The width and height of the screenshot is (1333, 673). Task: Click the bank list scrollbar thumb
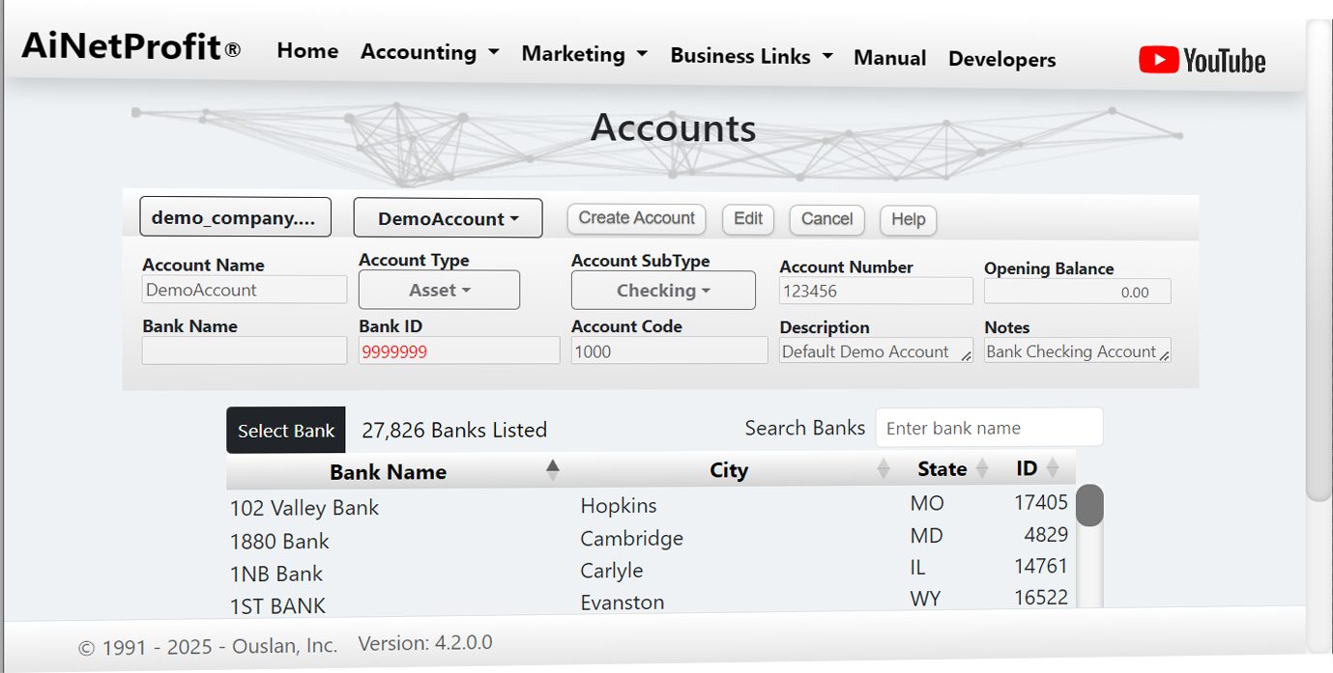click(1089, 506)
